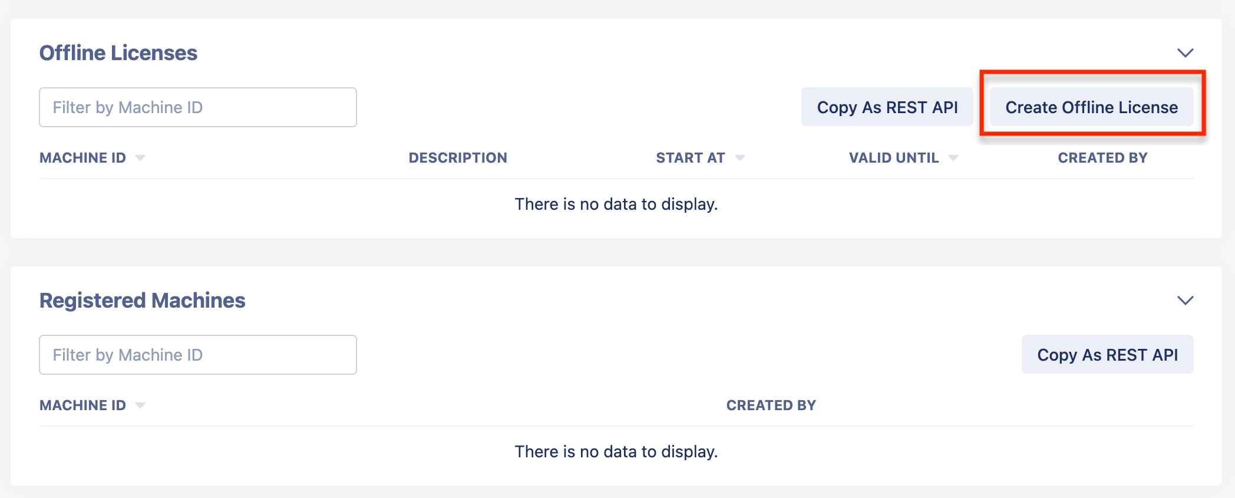Open the Machine ID sort dropdown in Registered Machines
The width and height of the screenshot is (1235, 498).
(140, 405)
